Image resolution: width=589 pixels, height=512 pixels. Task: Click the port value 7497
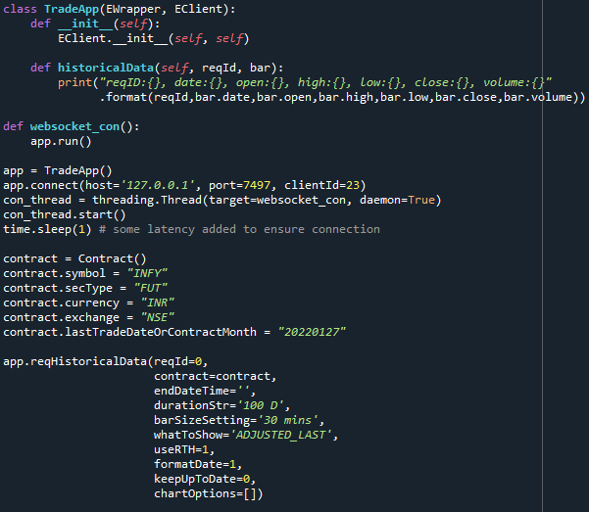pos(257,185)
